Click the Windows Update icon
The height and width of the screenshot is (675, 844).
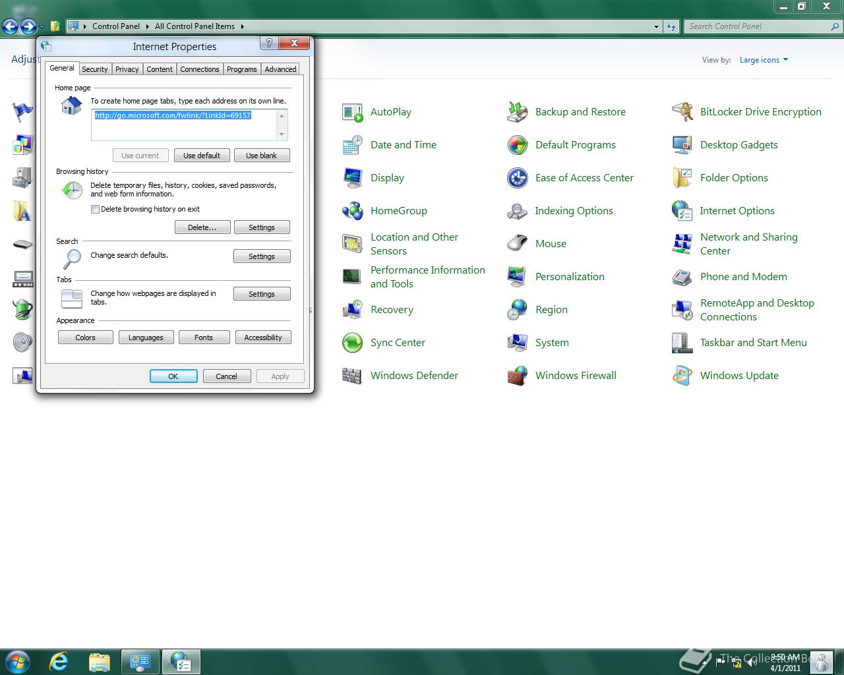682,376
